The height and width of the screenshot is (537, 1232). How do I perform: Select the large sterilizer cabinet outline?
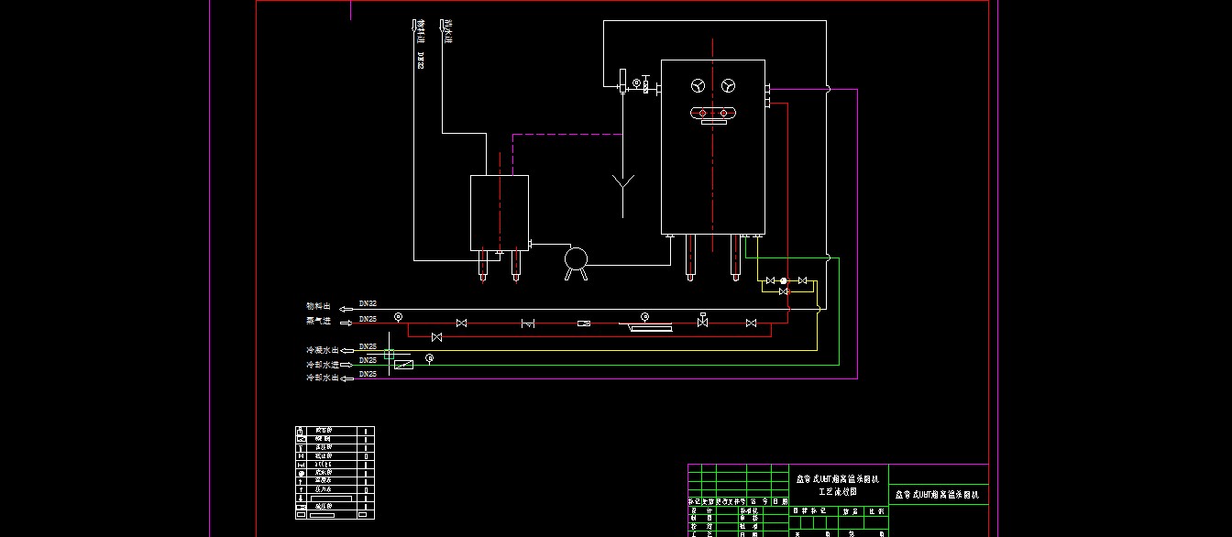713,147
